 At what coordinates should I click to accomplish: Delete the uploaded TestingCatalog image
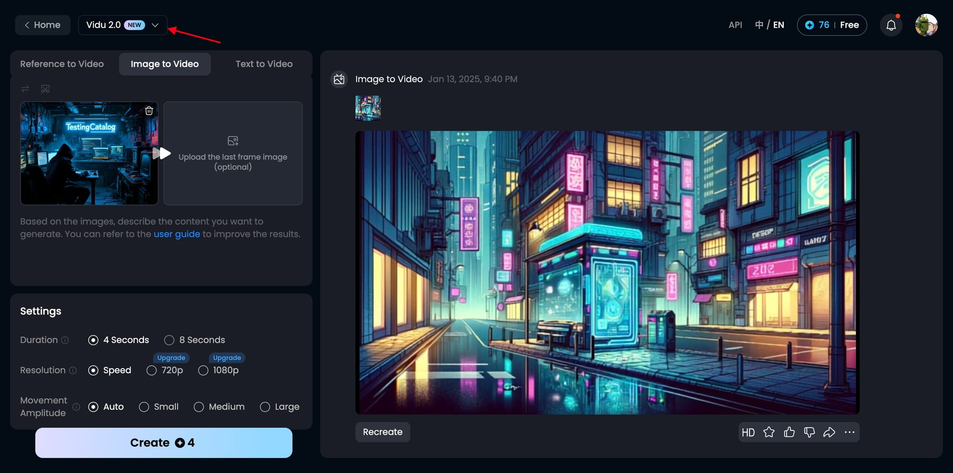point(149,111)
